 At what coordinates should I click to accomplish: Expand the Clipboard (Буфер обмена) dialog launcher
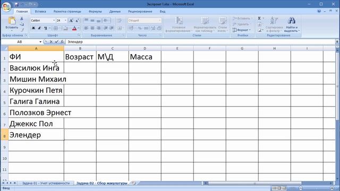pos(26,35)
